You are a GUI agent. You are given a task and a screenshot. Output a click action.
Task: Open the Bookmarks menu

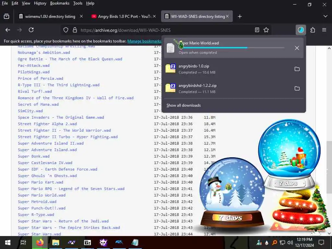(60, 3)
